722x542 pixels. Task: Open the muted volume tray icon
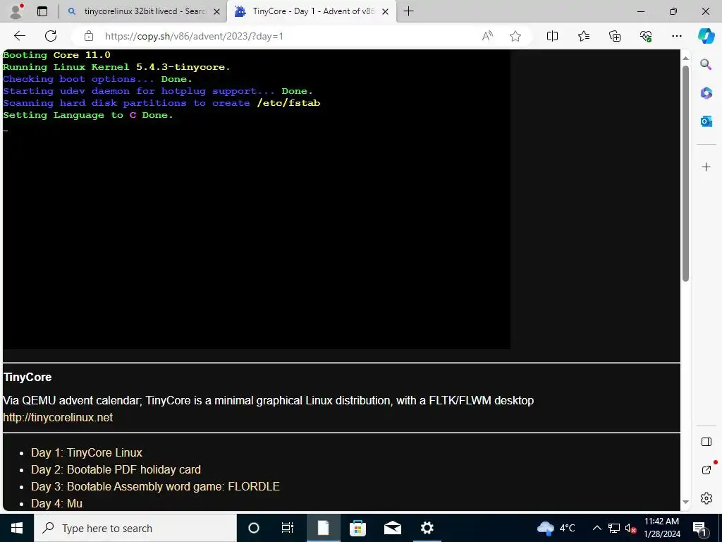(630, 528)
